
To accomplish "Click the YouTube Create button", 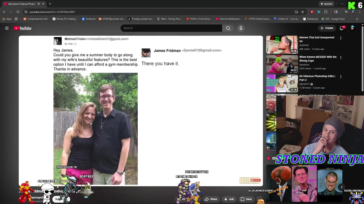I will click(x=326, y=28).
